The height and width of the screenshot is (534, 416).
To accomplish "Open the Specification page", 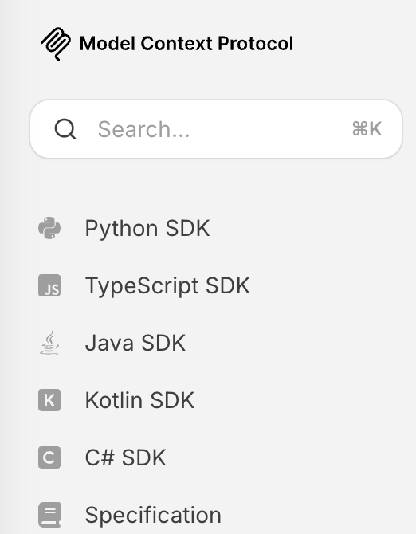I will pos(153,515).
